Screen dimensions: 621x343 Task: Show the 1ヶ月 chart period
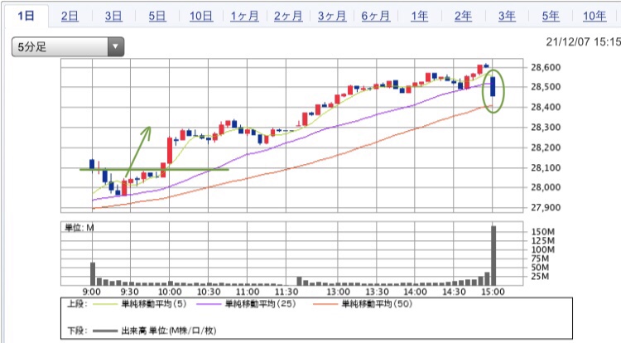pos(244,17)
